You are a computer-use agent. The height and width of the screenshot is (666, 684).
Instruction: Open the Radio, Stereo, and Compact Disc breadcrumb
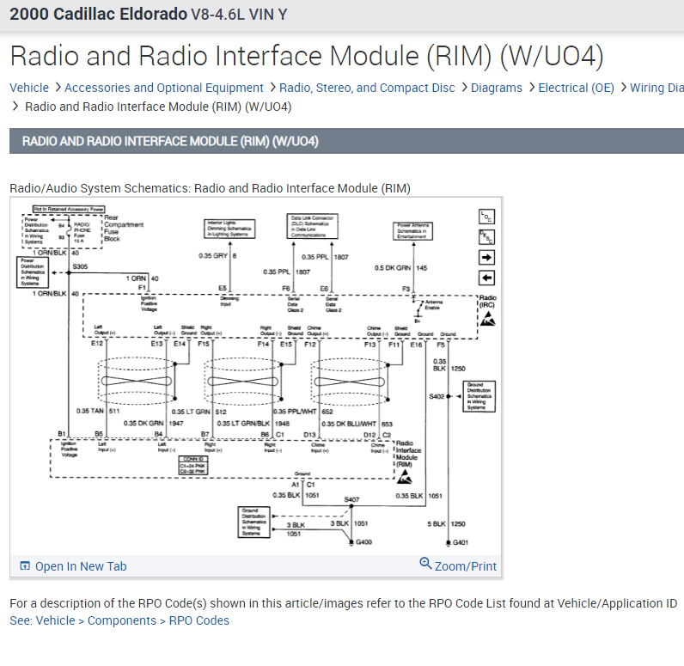tap(367, 88)
